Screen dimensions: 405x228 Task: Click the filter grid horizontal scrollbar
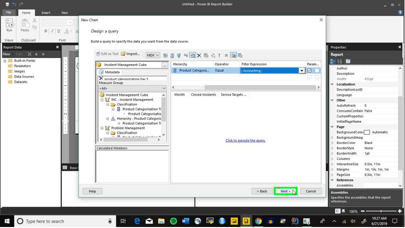pyautogui.click(x=261, y=87)
